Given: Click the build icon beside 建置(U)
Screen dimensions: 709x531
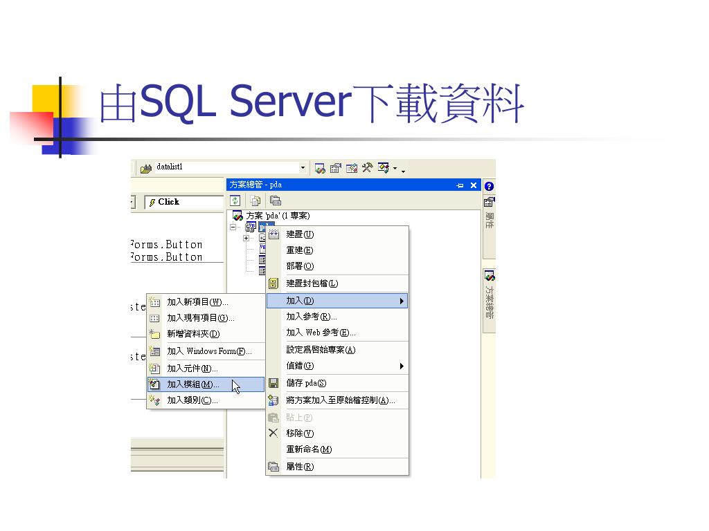Looking at the screenshot, I should click(274, 234).
